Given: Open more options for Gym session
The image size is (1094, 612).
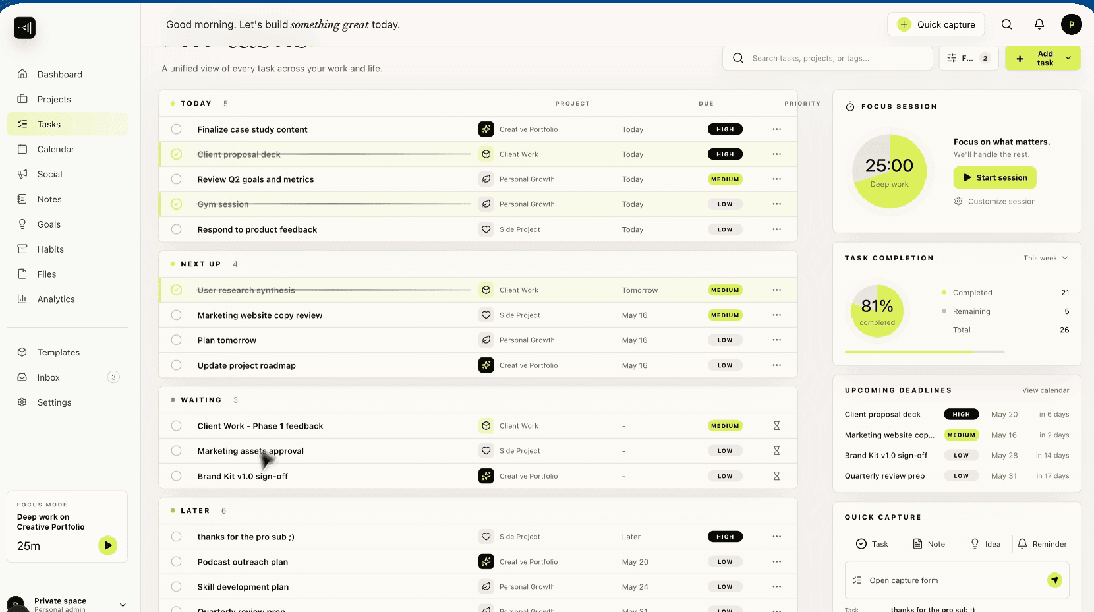Looking at the screenshot, I should click(x=777, y=204).
